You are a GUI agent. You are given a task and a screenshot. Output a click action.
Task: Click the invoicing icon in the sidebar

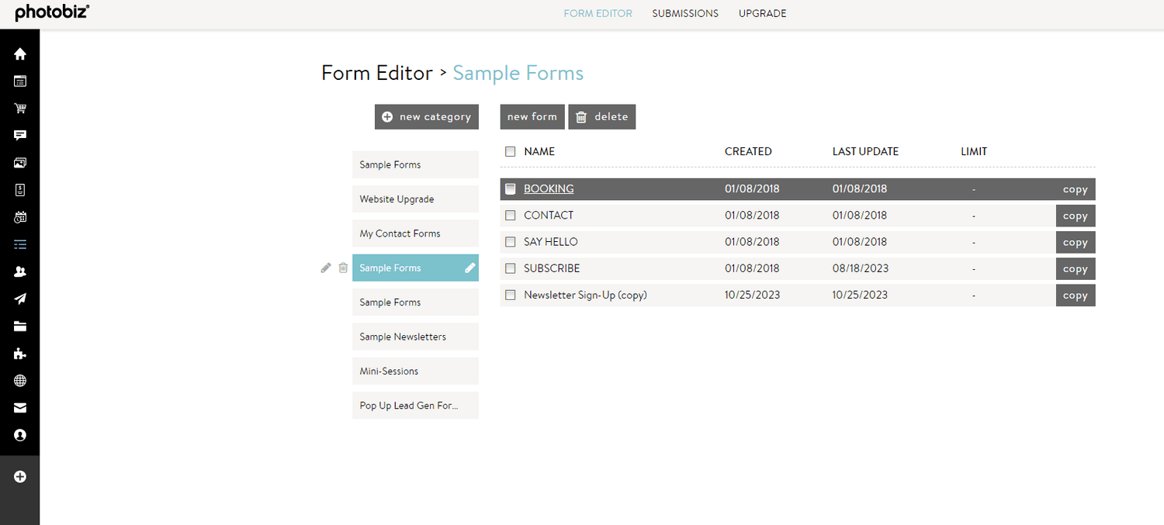click(20, 189)
